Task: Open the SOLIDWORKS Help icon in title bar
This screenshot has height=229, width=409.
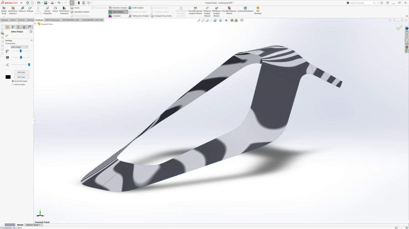Action: (x=388, y=3)
